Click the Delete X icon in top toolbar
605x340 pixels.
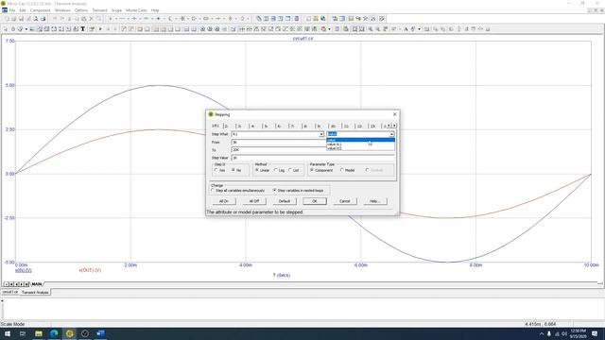91,19
